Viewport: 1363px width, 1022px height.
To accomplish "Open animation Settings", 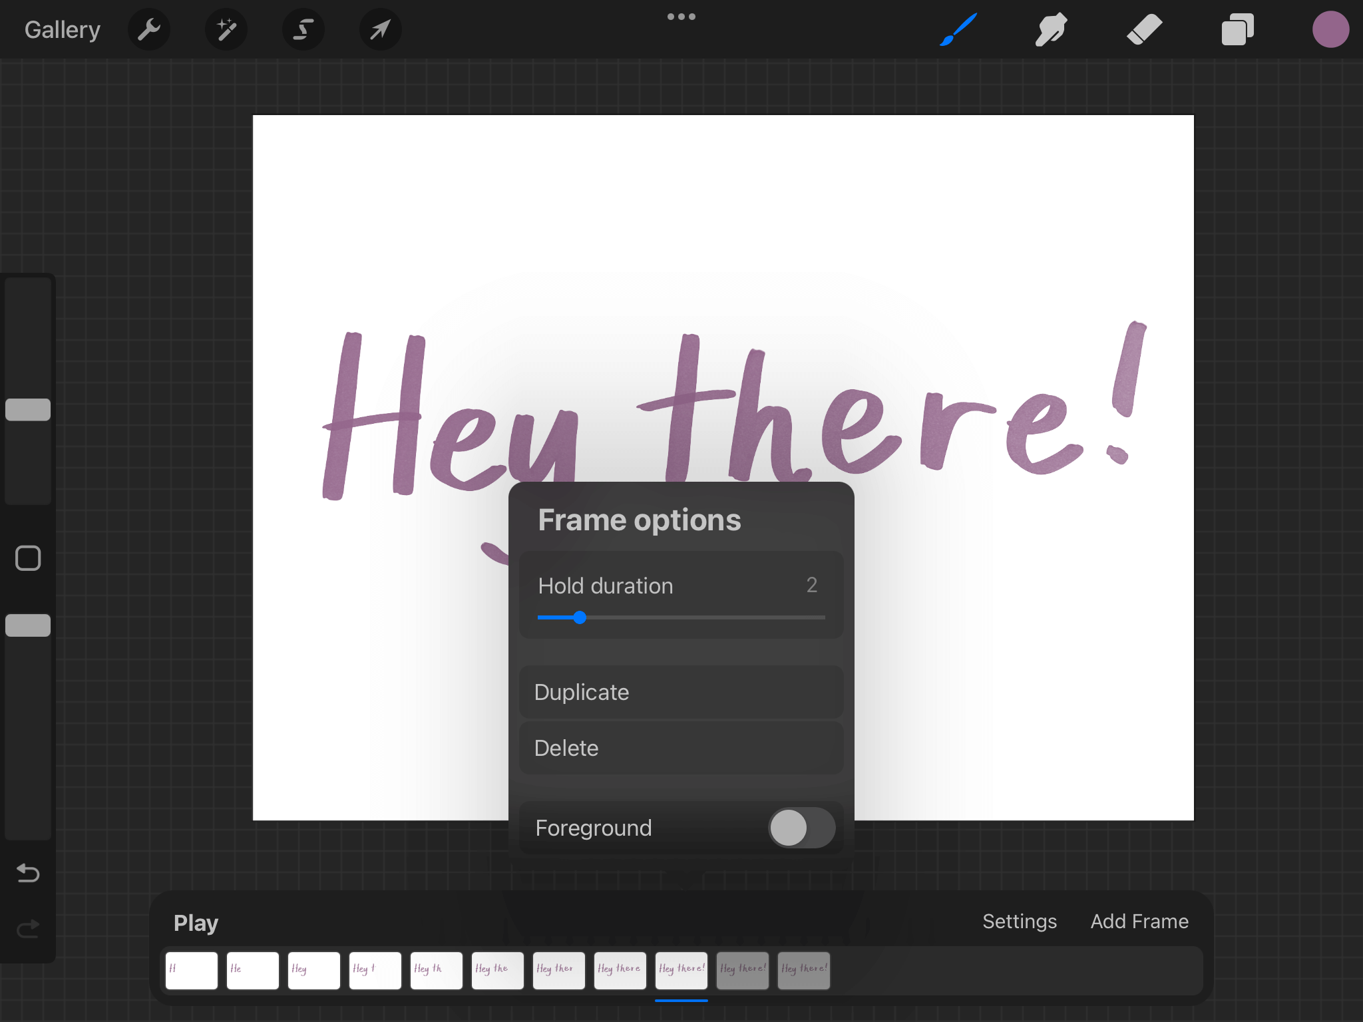I will coord(1019,922).
